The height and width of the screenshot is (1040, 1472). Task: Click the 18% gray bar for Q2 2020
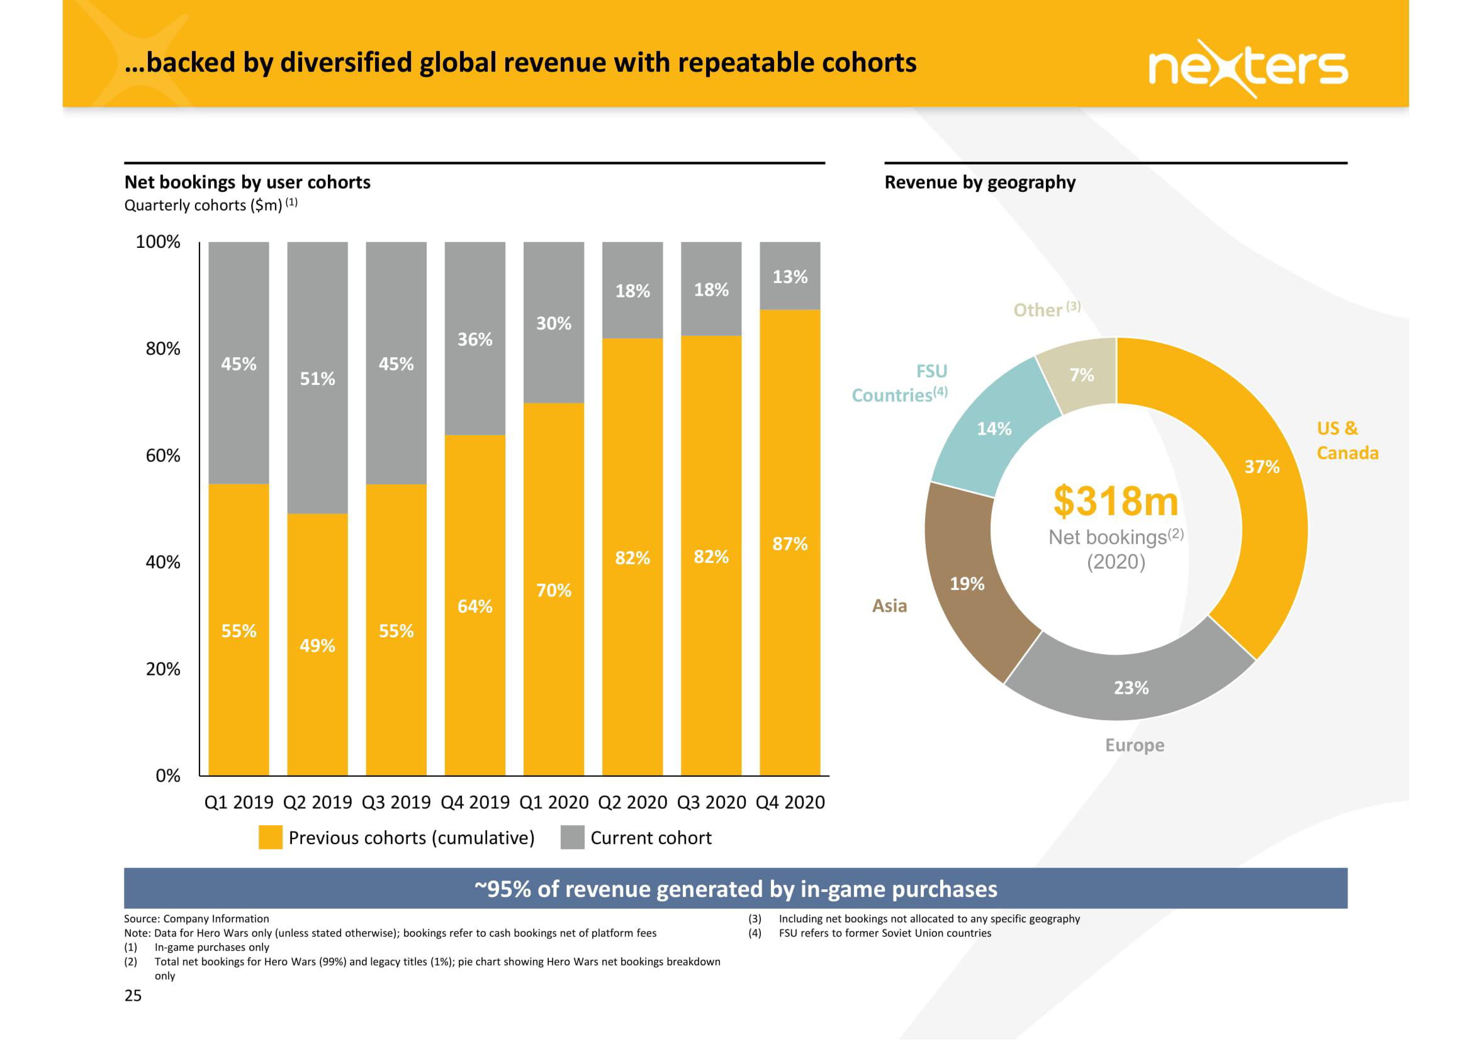(x=633, y=291)
